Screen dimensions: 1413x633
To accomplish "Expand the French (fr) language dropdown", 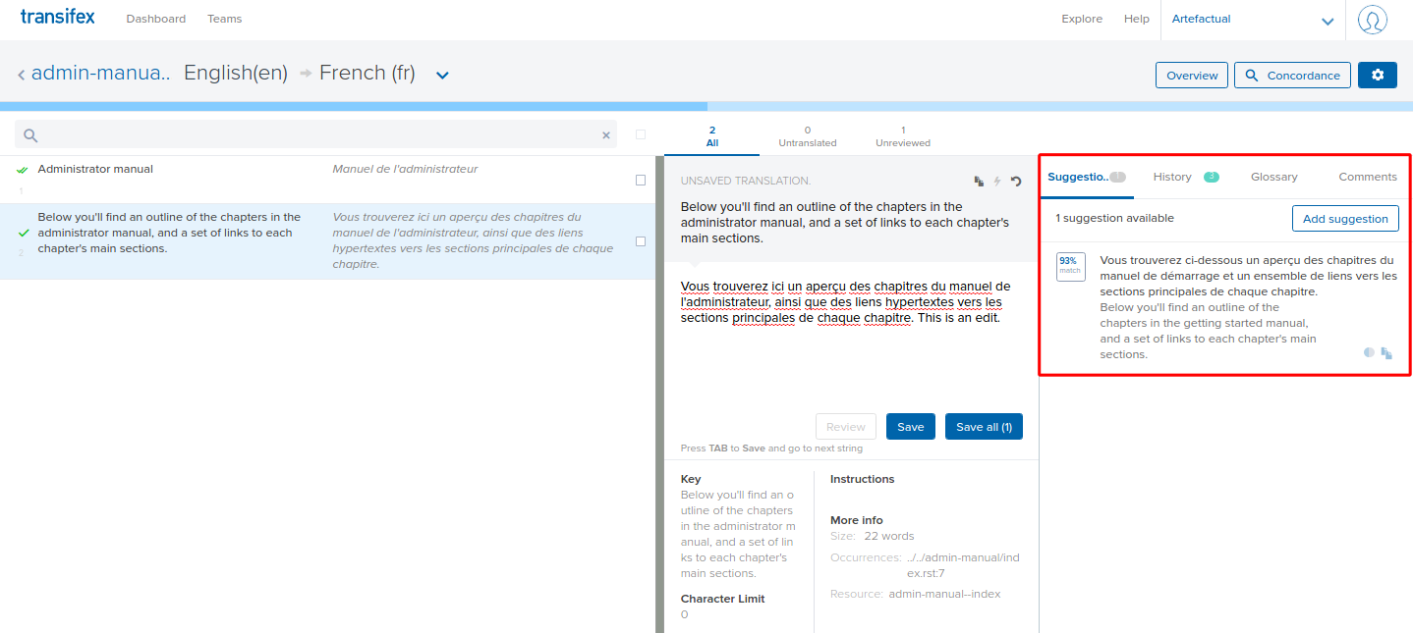I will tap(442, 75).
